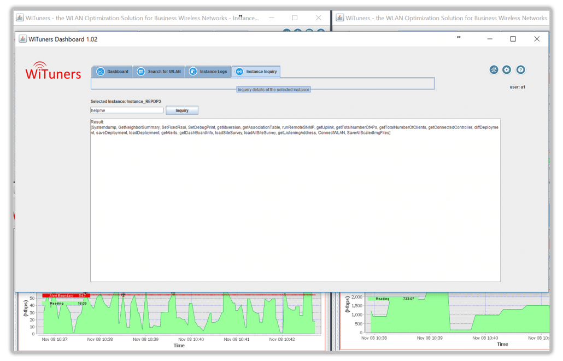Select the 'Selected Instance: Instance_REPDP3' text
The image size is (563, 361).
point(126,101)
